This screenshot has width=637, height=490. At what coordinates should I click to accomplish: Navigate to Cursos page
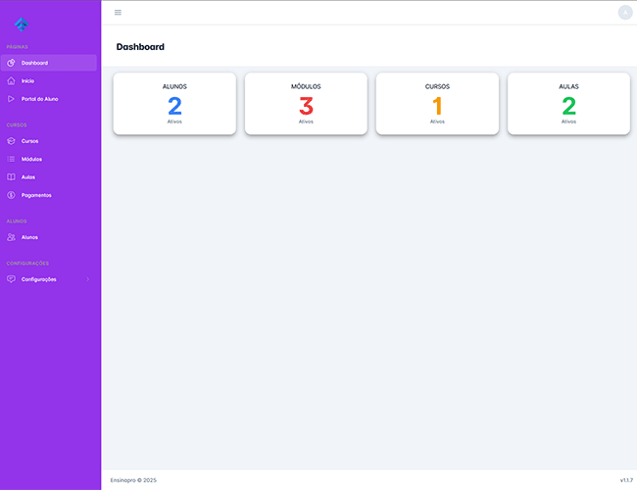(49, 141)
